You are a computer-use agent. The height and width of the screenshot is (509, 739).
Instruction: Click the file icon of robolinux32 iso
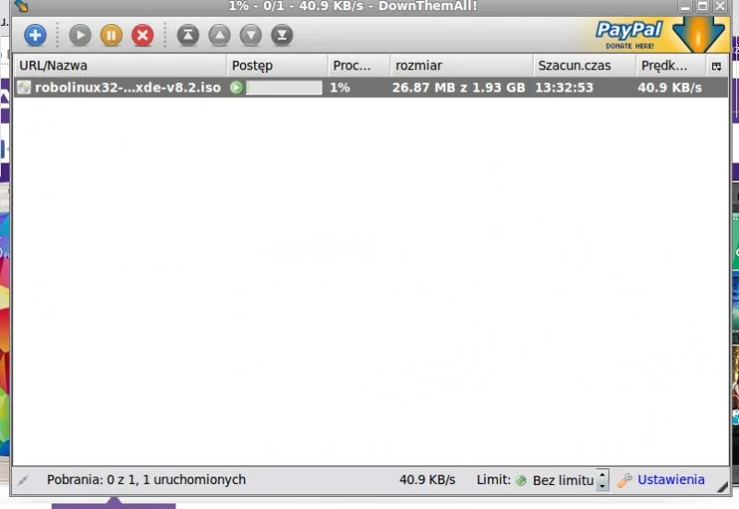[x=24, y=88]
